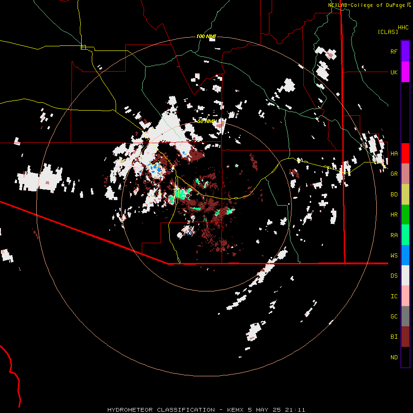Click the gray GC color swatch
This screenshot has height=413, width=413.
(x=405, y=316)
